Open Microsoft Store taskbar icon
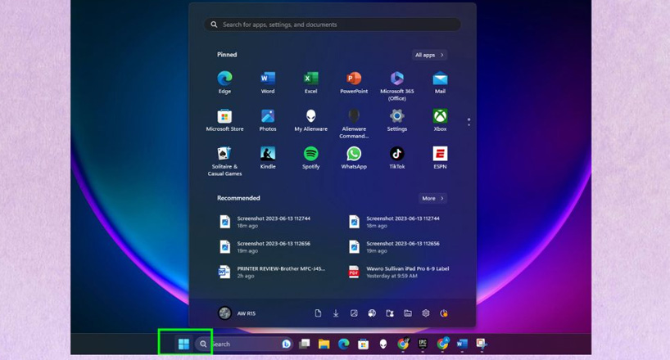Viewport: 670px width, 360px height. (x=363, y=344)
